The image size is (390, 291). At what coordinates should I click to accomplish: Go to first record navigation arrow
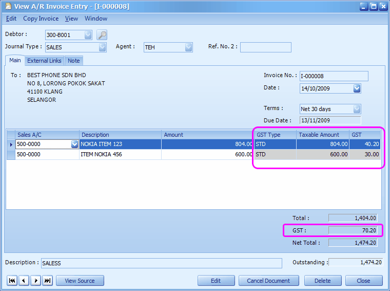click(12, 281)
